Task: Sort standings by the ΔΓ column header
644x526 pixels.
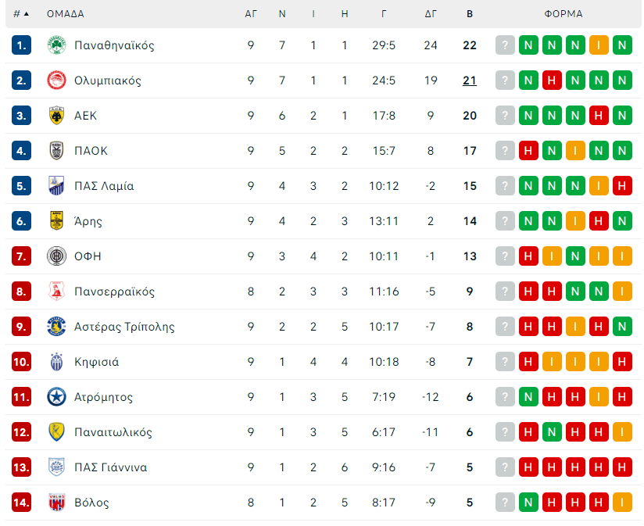Action: [431, 14]
